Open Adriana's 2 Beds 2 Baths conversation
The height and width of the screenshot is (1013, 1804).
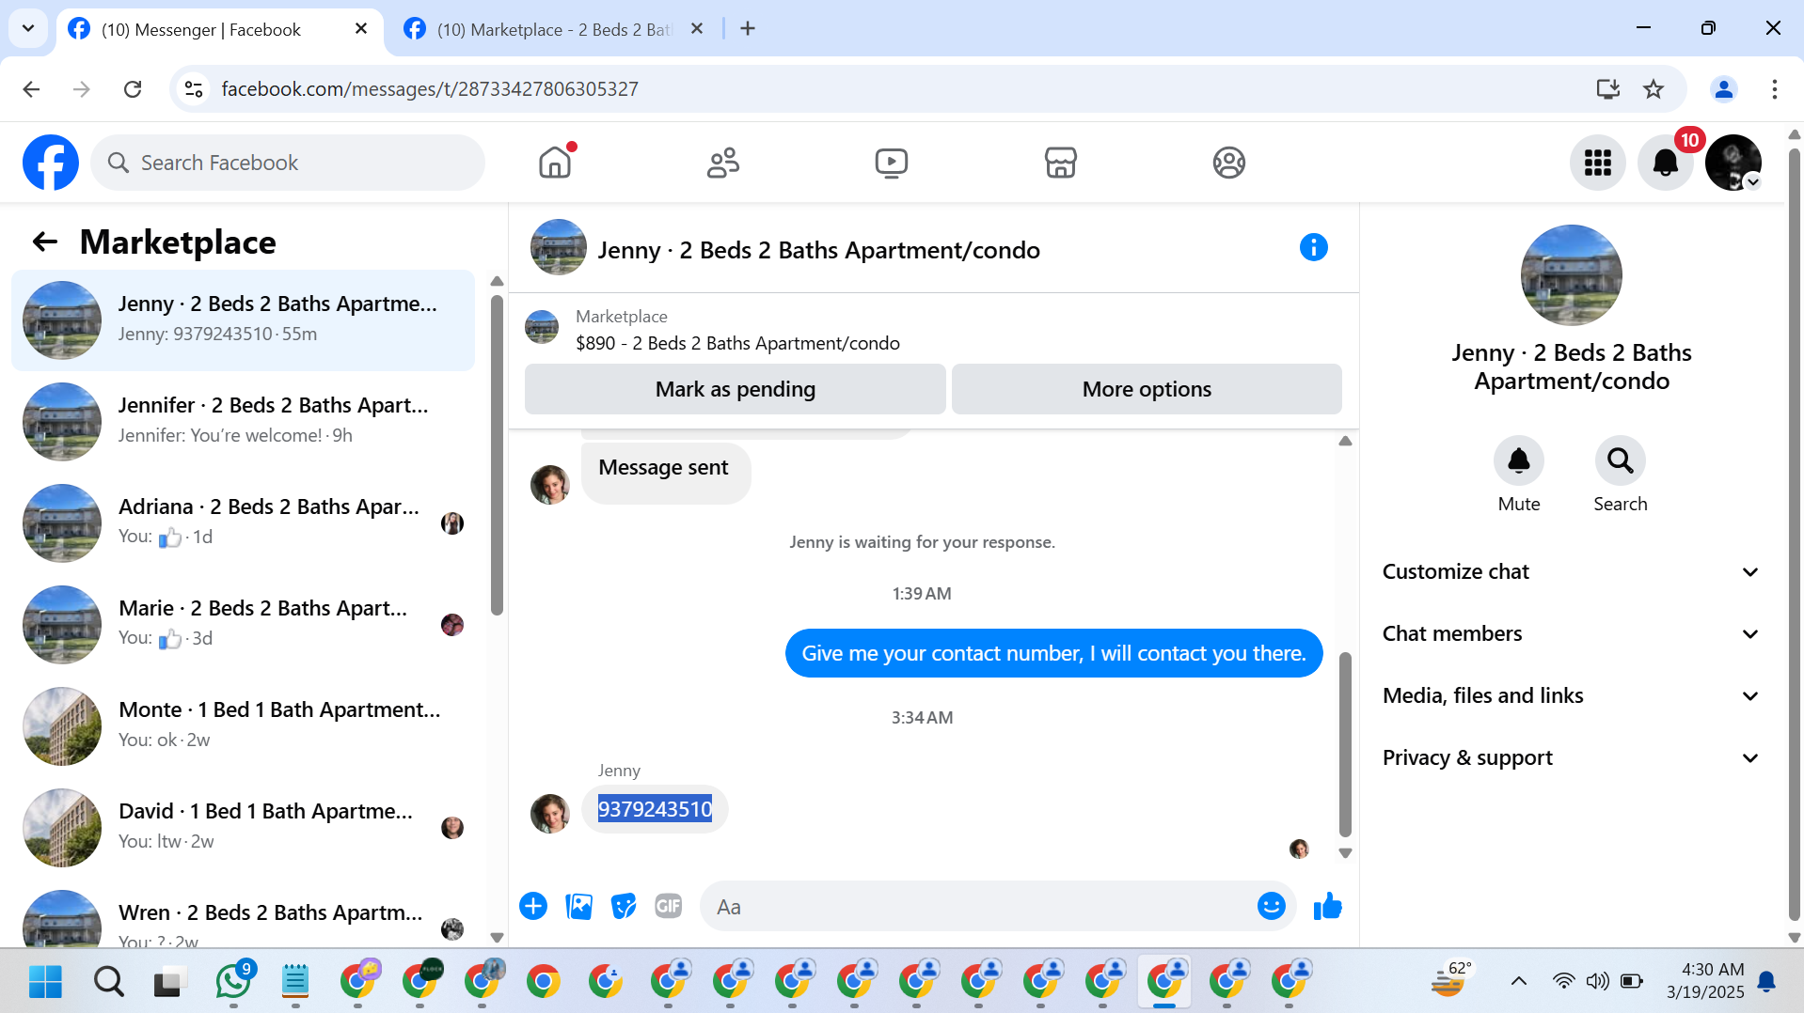click(243, 523)
